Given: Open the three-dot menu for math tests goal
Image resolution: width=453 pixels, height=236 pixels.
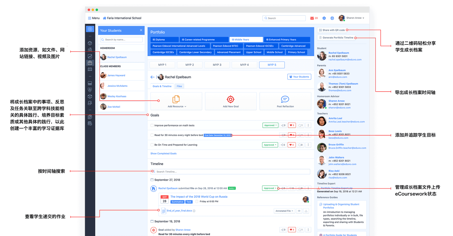Looking at the screenshot, I should [x=308, y=125].
